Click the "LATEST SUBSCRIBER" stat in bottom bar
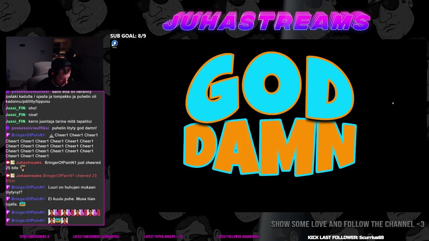 [96, 237]
